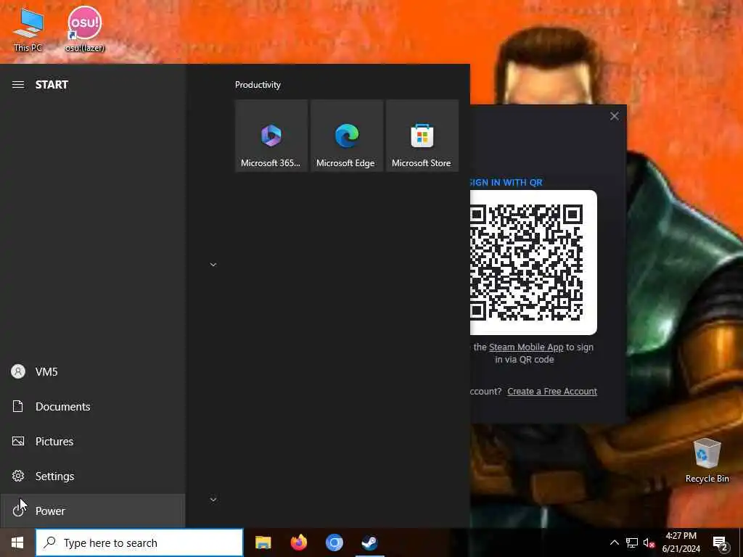
Task: Click Create a Free Account link
Action: pos(552,392)
